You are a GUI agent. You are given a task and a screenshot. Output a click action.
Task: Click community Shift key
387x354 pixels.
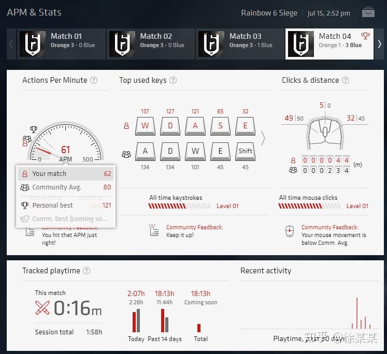[246, 151]
